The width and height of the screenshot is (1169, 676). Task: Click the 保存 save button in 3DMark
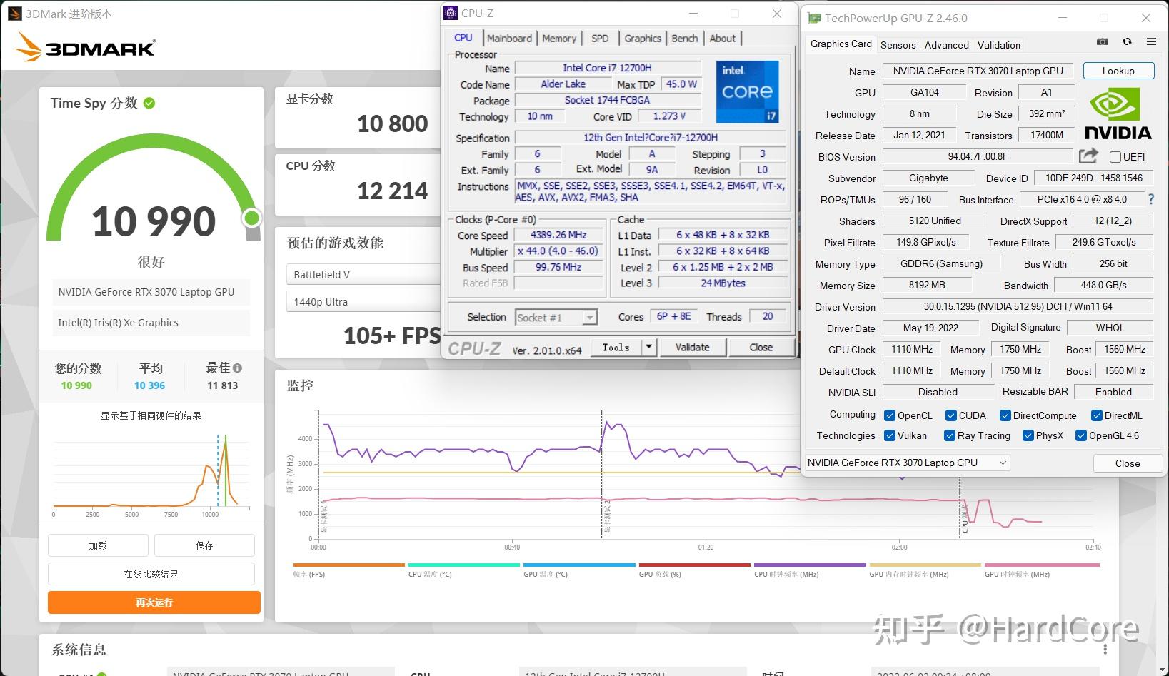pyautogui.click(x=204, y=545)
